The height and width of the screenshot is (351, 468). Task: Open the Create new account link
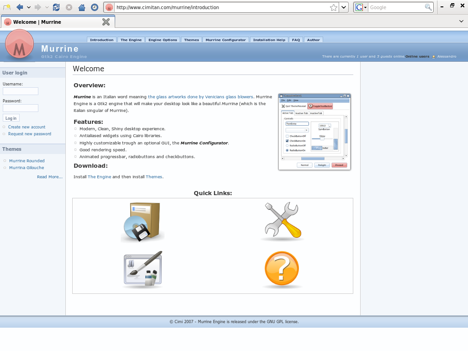pyautogui.click(x=27, y=127)
